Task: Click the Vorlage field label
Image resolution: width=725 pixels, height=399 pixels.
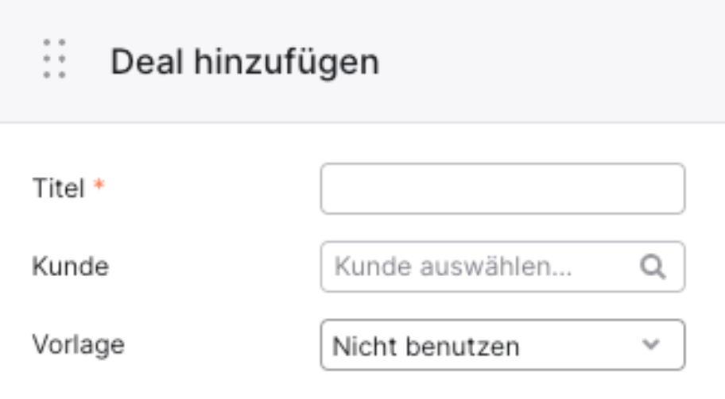Action: (x=78, y=344)
